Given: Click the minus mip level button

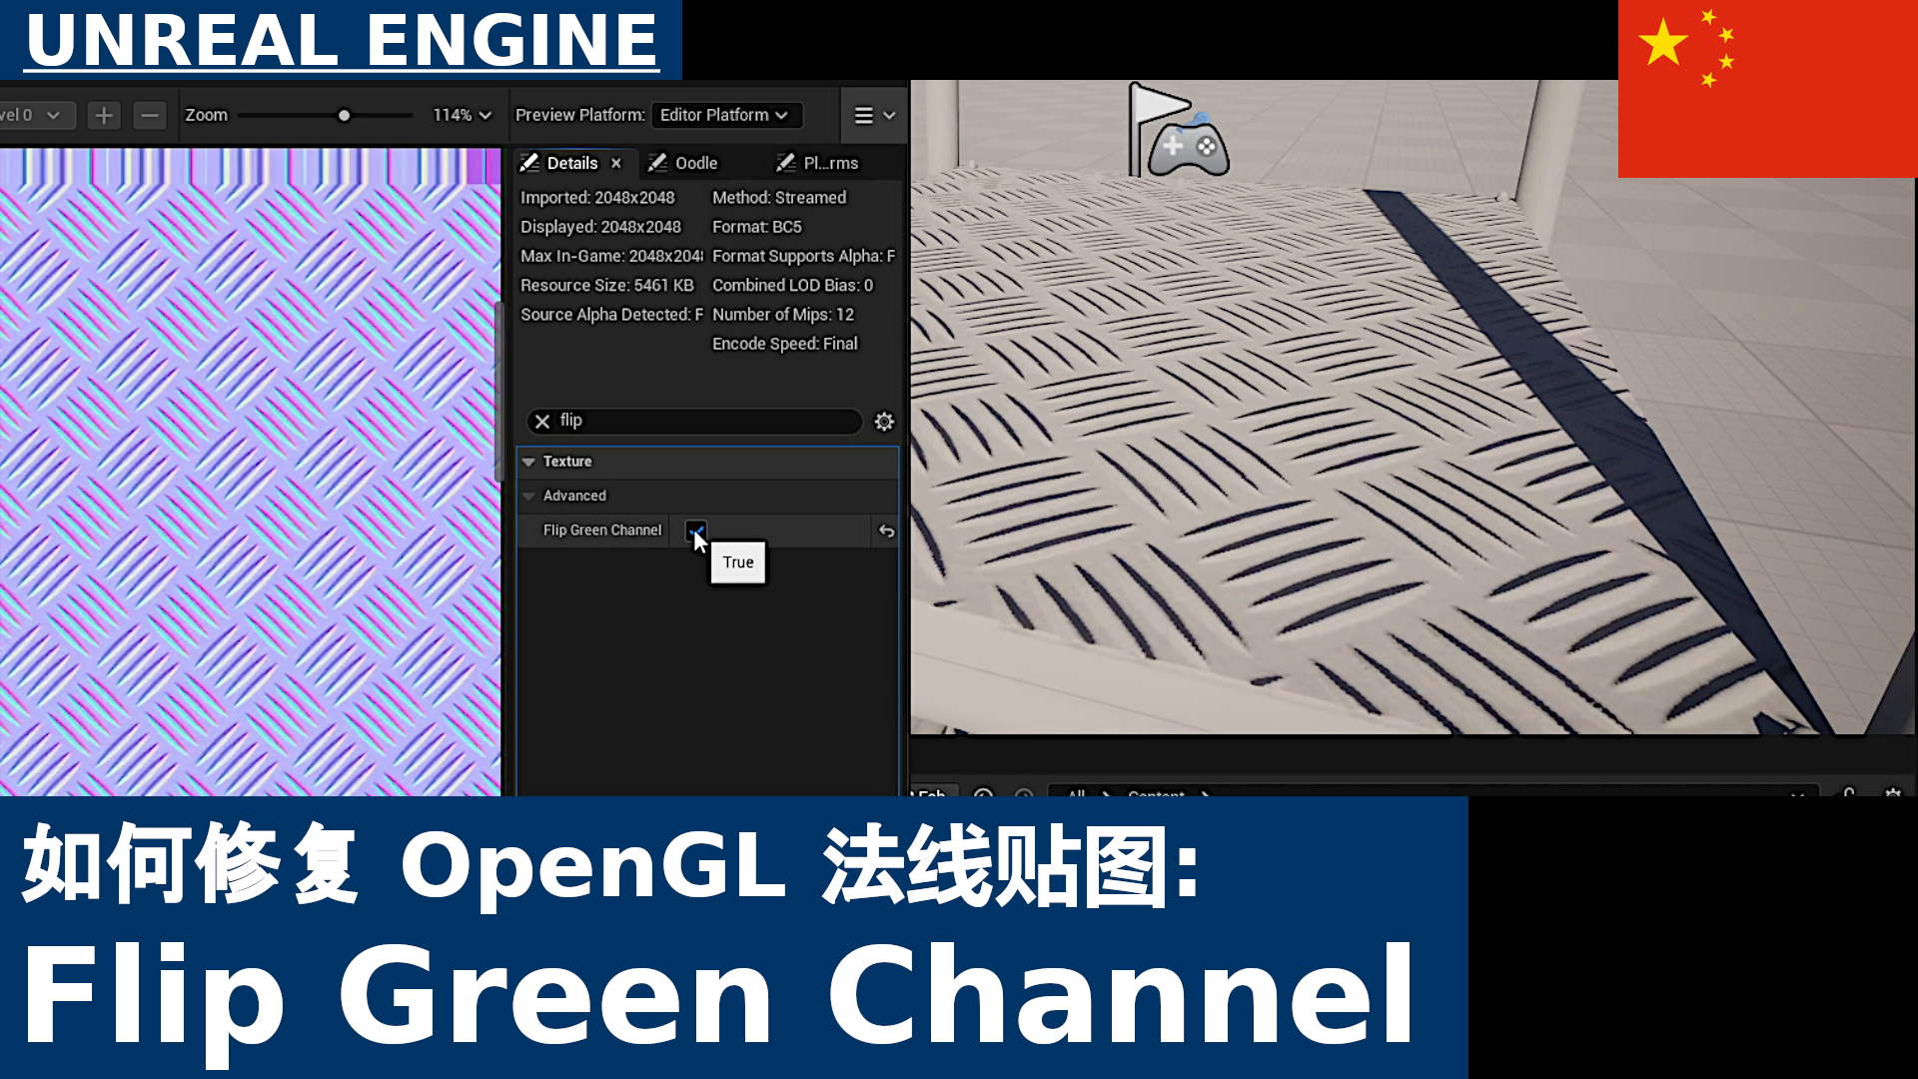Looking at the screenshot, I should 150,116.
